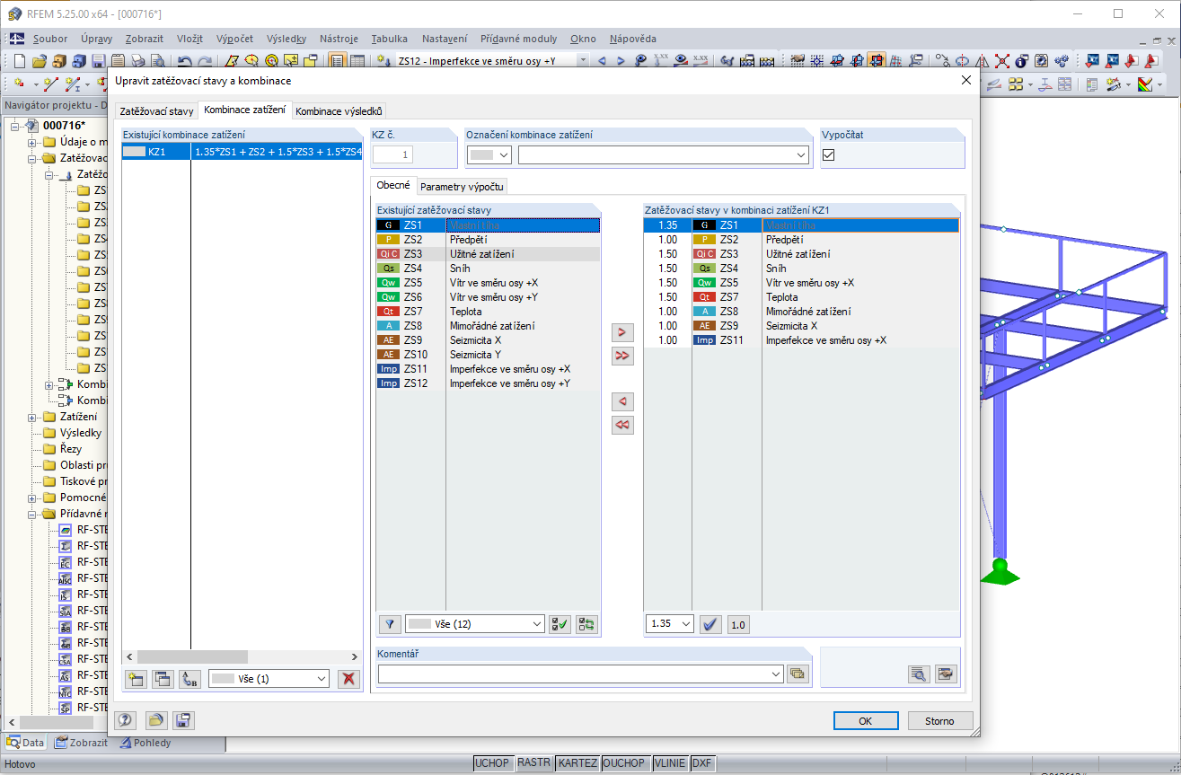Select Výsledky in navigator tree
This screenshot has height=775, width=1181.
(81, 433)
